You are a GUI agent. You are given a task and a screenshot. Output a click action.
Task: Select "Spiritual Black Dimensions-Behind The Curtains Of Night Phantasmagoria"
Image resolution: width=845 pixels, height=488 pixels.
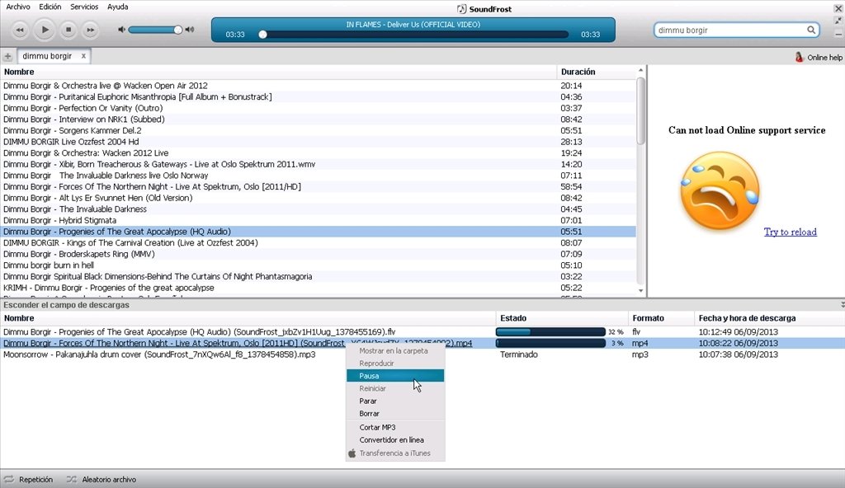coord(318,277)
